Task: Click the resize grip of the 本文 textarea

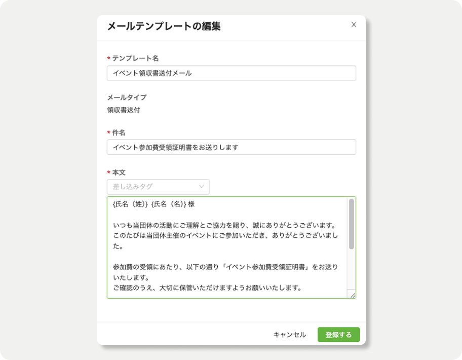Action: pos(352,294)
